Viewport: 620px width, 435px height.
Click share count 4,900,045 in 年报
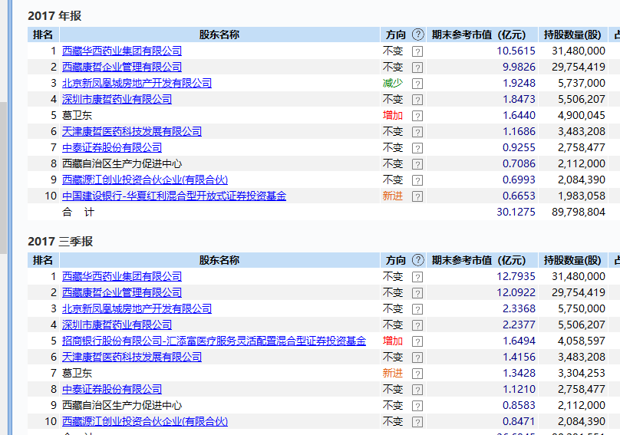coord(582,116)
